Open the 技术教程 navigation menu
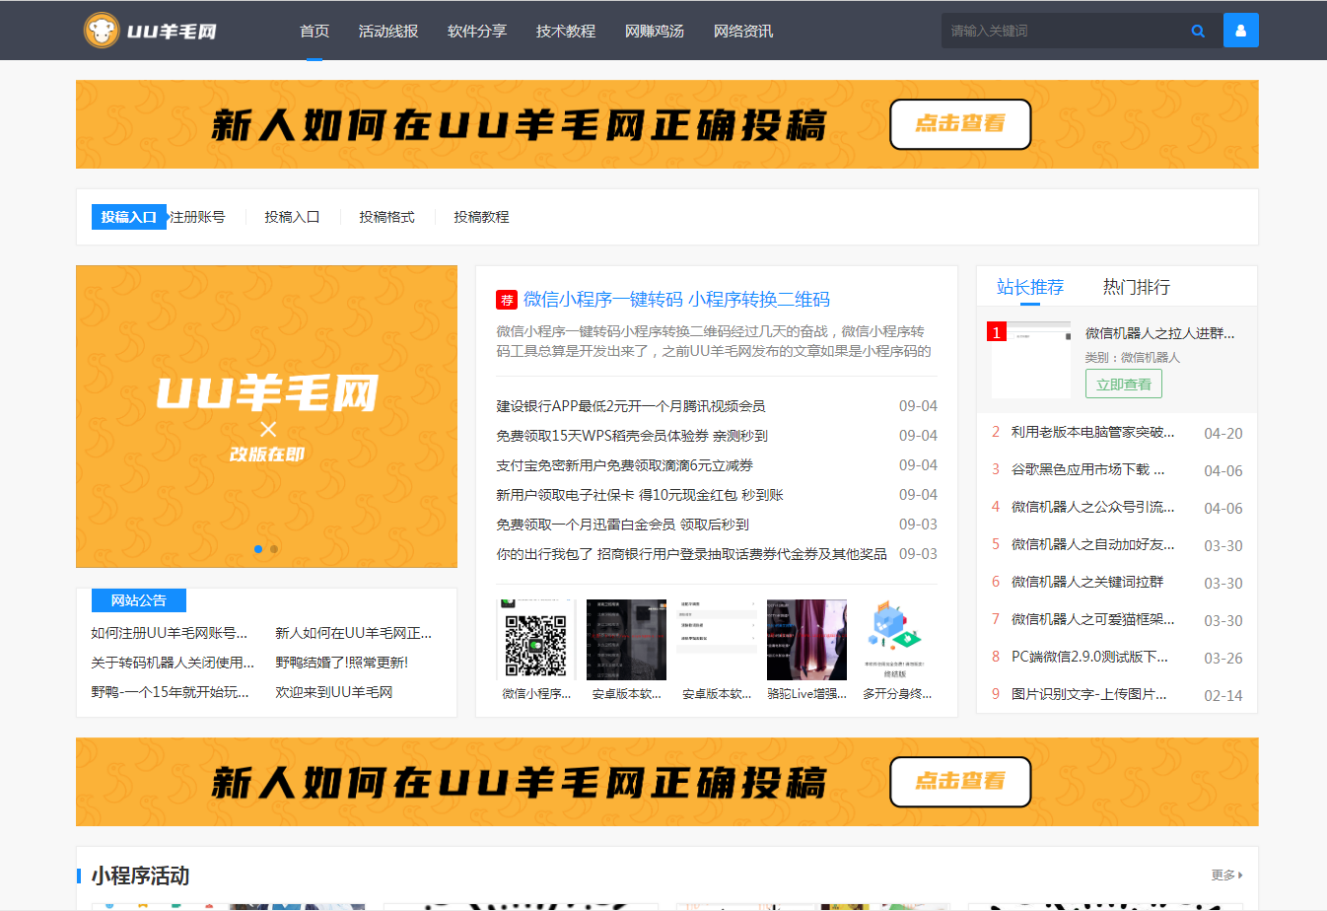This screenshot has width=1327, height=911. 566,31
